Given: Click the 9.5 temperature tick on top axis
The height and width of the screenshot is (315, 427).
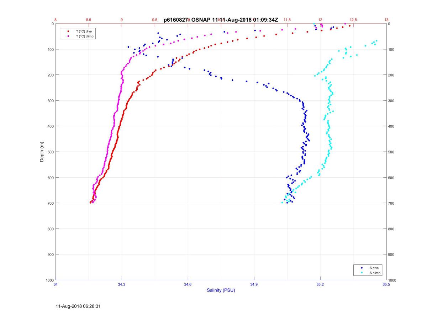Looking at the screenshot, I should (155, 20).
